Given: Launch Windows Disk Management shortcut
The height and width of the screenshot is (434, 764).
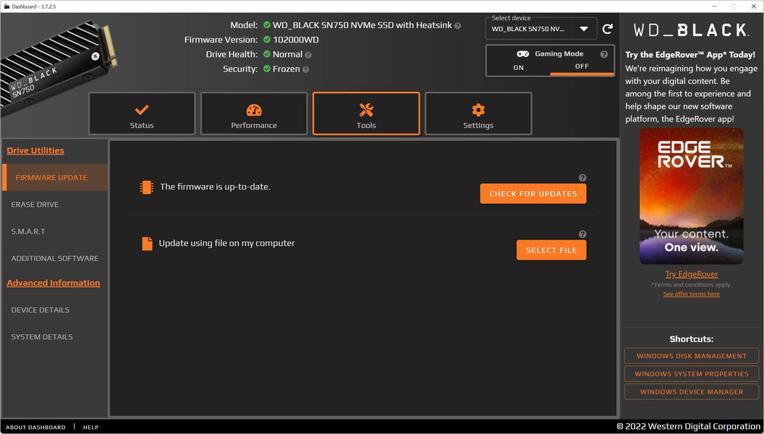Looking at the screenshot, I should 692,356.
